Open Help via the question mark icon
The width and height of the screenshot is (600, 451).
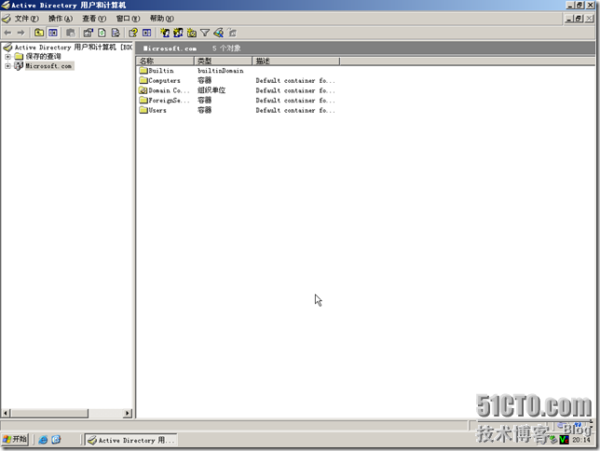133,33
